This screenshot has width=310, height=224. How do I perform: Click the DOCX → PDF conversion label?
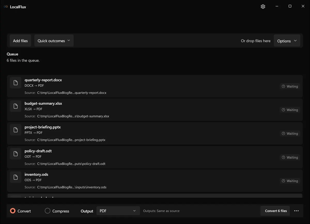point(34,86)
